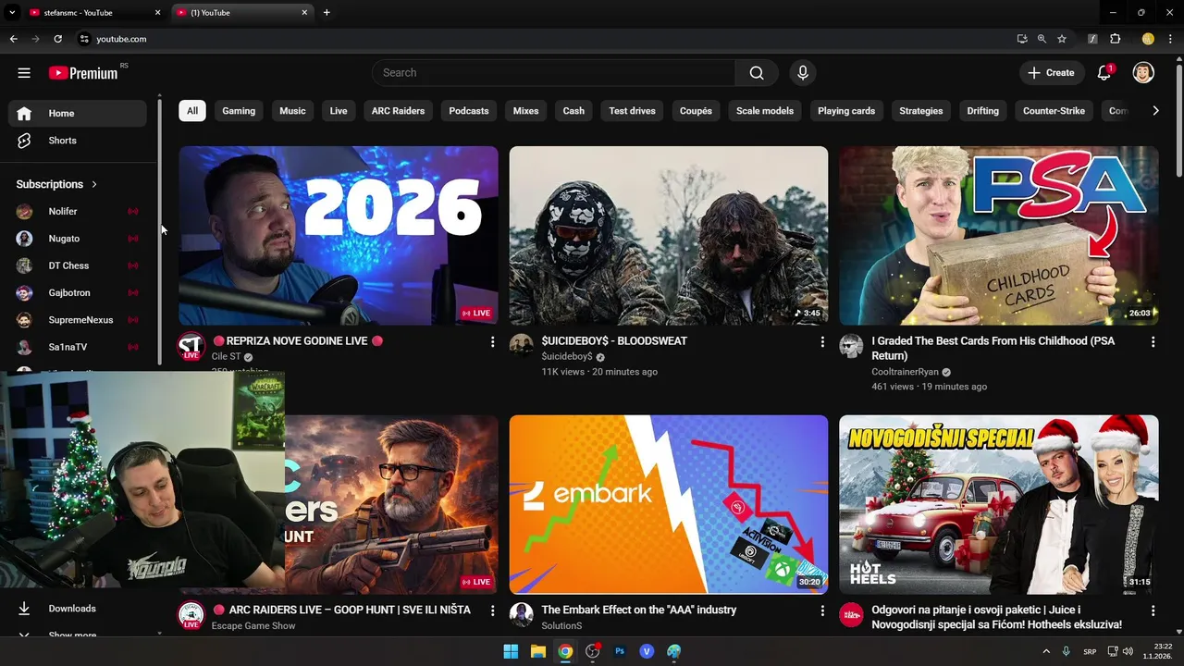Open Gajbotron channel subscription
Screen dimensions: 1184x666
pos(78,292)
